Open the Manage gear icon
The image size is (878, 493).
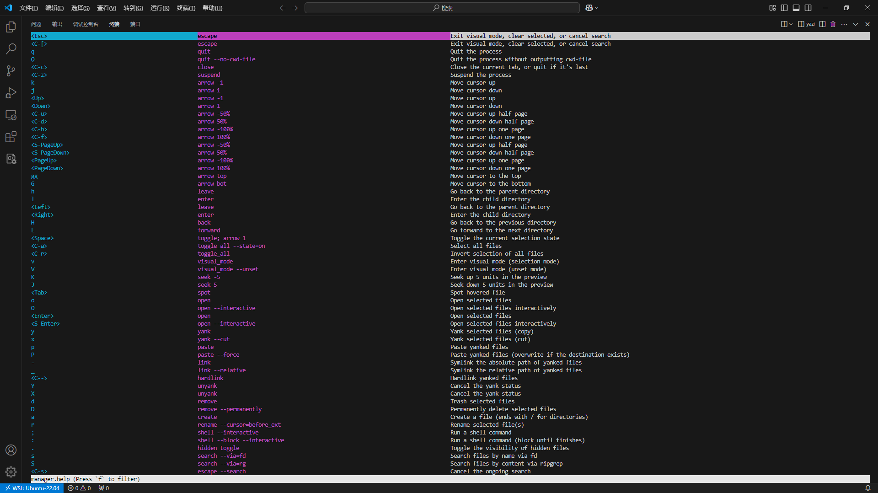click(x=11, y=472)
